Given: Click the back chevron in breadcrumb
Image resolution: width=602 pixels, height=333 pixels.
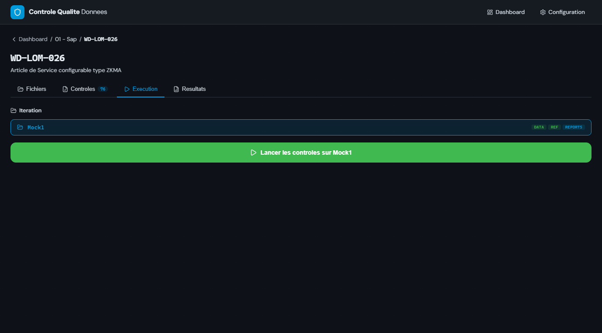Looking at the screenshot, I should (x=14, y=39).
